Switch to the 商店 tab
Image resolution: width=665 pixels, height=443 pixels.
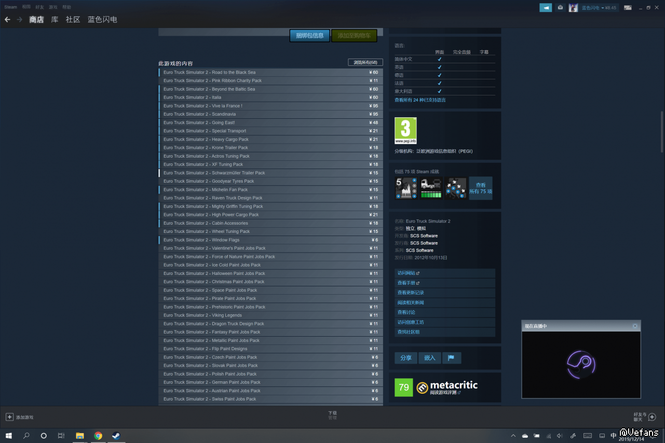36,20
